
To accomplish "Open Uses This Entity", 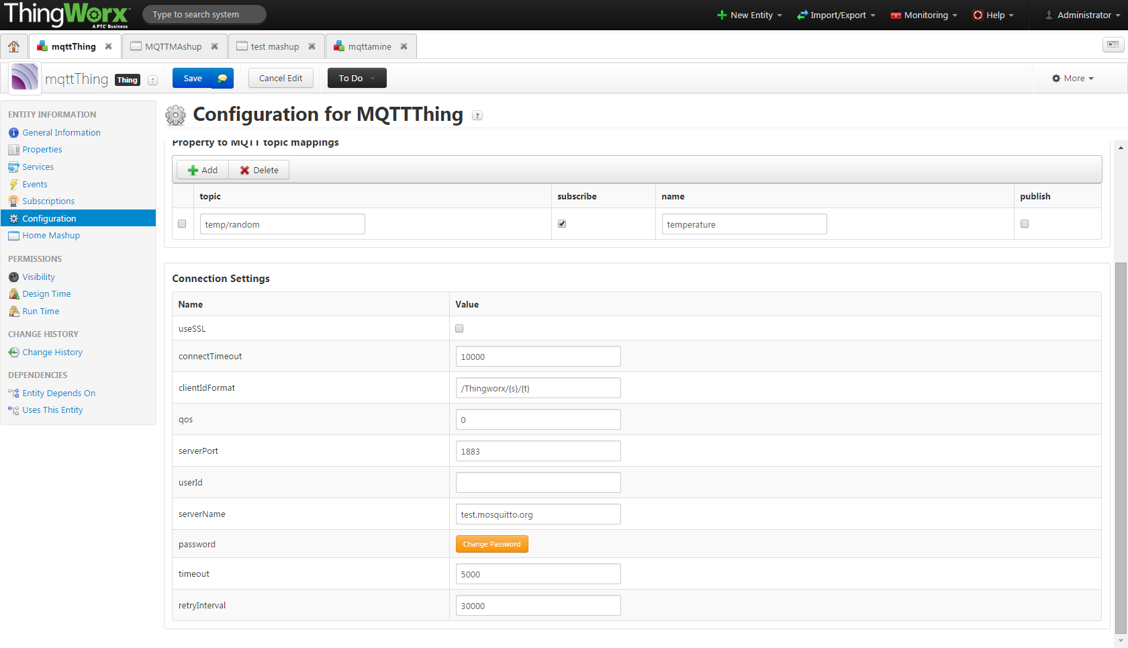I will click(x=52, y=410).
